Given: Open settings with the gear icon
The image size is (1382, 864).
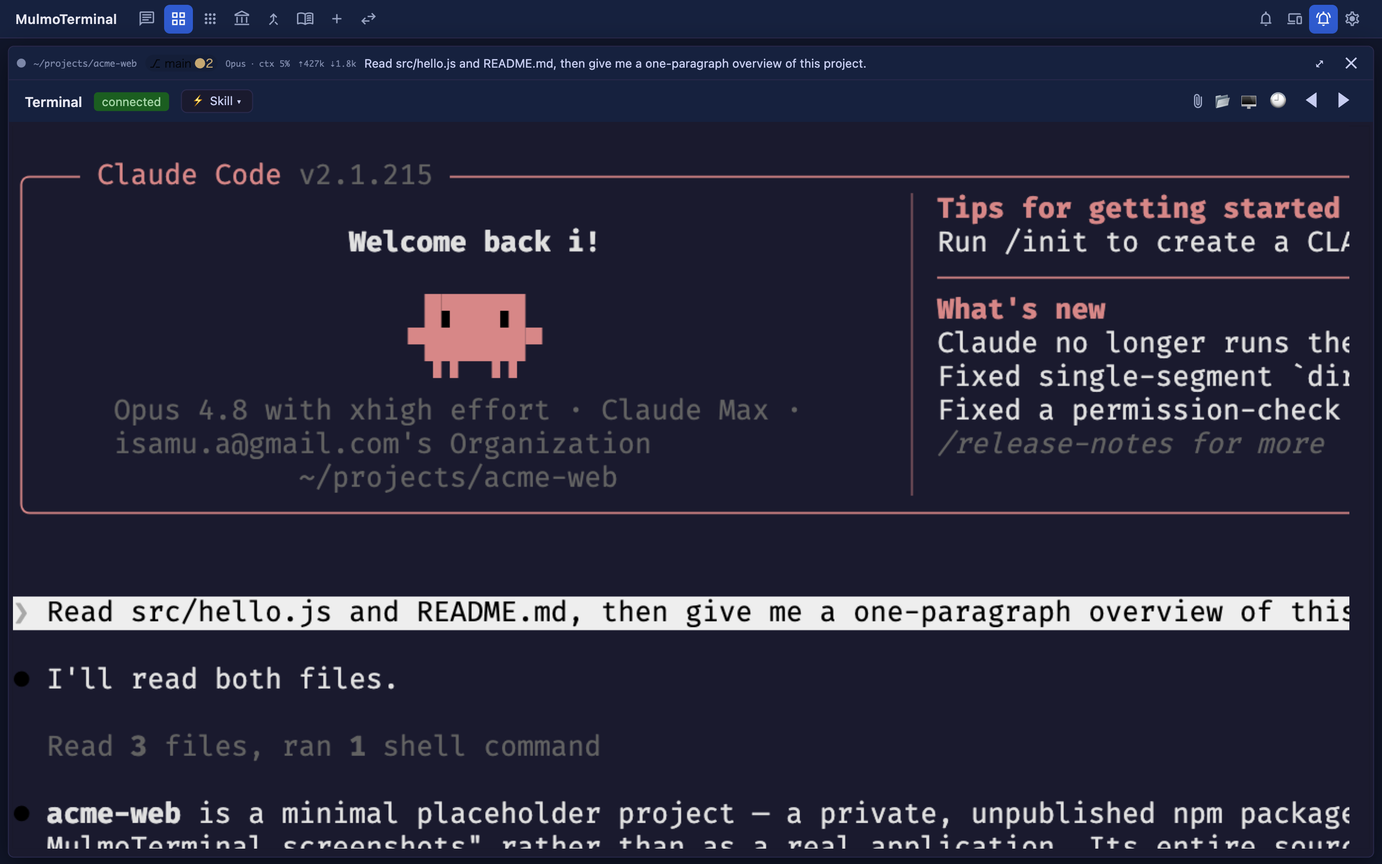Looking at the screenshot, I should 1352,19.
